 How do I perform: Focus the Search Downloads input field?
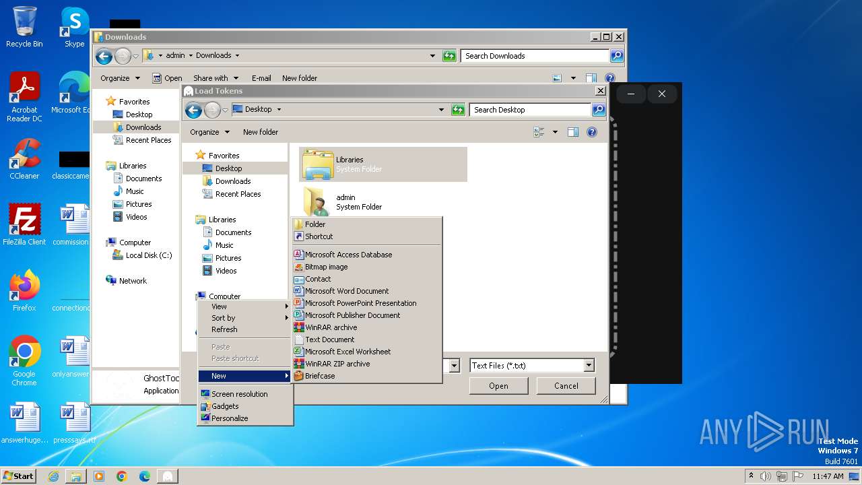click(x=535, y=56)
